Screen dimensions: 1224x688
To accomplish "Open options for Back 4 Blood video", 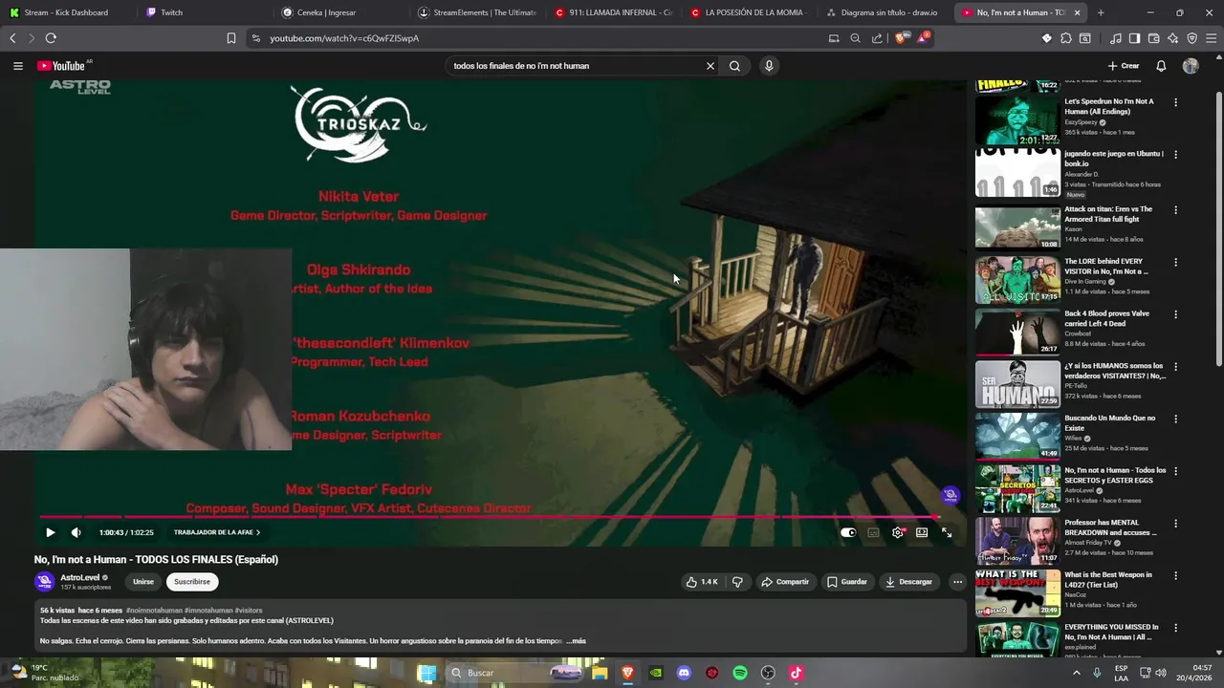I will coord(1175,314).
